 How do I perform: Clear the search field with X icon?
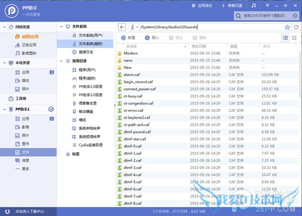point(295,16)
